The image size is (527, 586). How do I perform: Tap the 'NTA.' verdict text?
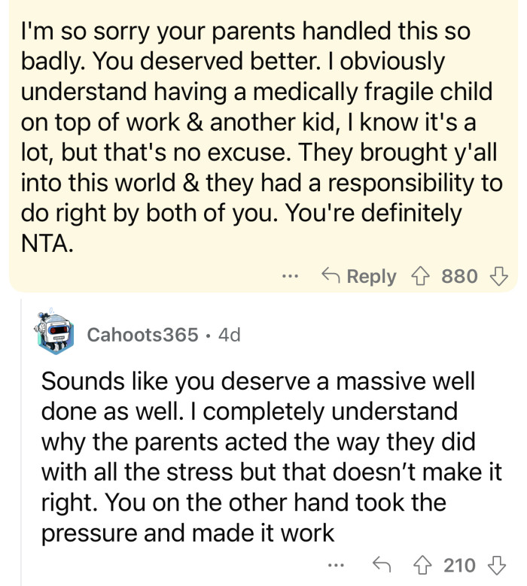47,243
